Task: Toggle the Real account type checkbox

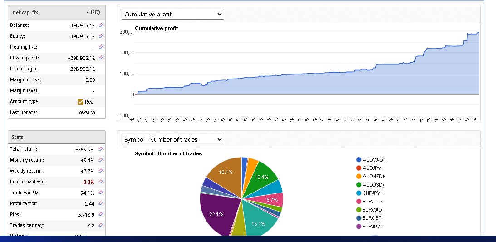Action: click(81, 102)
